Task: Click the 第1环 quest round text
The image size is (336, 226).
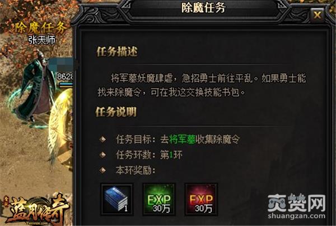Action: point(171,155)
